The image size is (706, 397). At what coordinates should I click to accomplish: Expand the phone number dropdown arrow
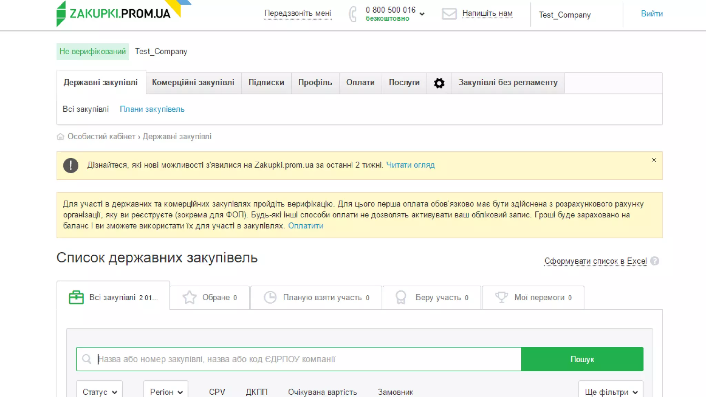(x=422, y=14)
